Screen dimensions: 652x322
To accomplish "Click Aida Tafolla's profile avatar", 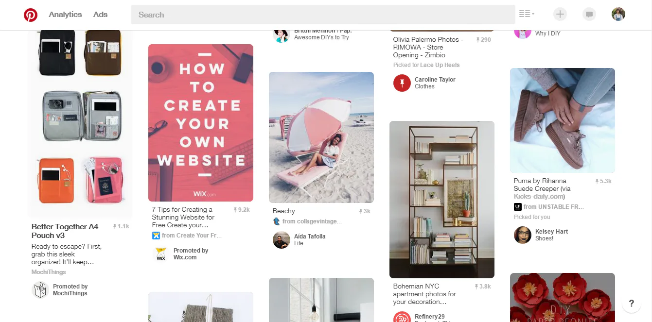I will coord(282,240).
